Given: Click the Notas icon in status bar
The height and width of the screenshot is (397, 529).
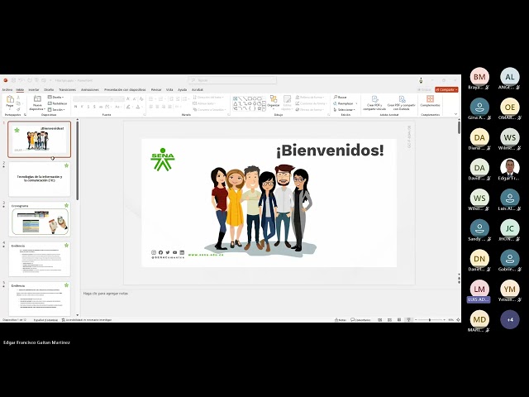Looking at the screenshot, I should click(x=340, y=320).
